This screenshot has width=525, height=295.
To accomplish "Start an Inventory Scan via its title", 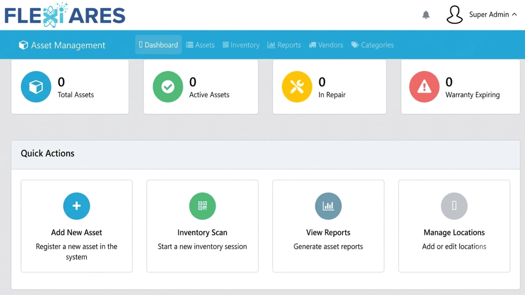I will pyautogui.click(x=202, y=232).
